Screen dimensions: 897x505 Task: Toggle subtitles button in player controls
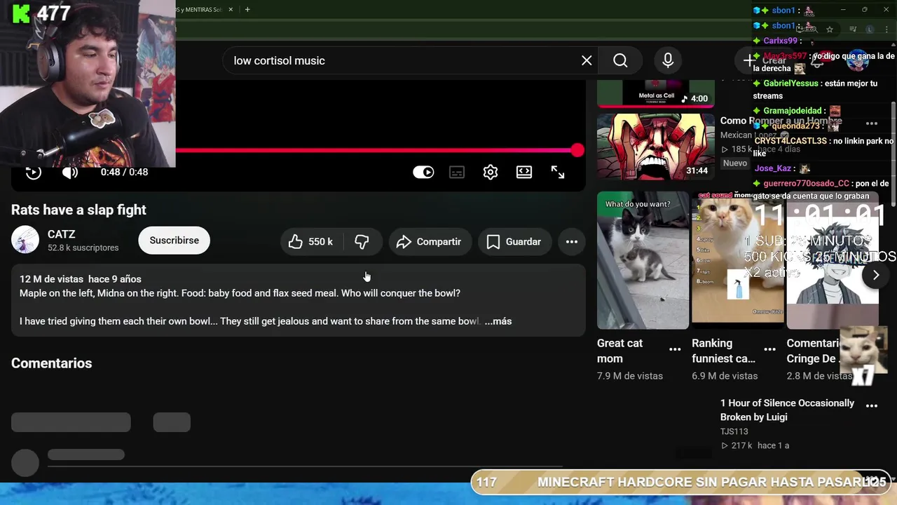tap(457, 172)
